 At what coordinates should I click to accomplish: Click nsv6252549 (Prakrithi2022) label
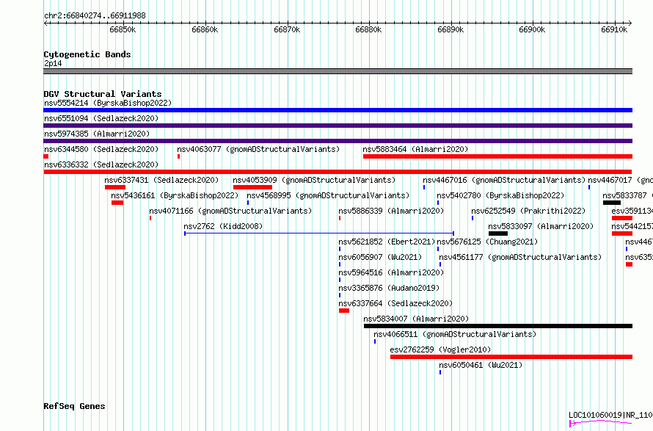528,211
